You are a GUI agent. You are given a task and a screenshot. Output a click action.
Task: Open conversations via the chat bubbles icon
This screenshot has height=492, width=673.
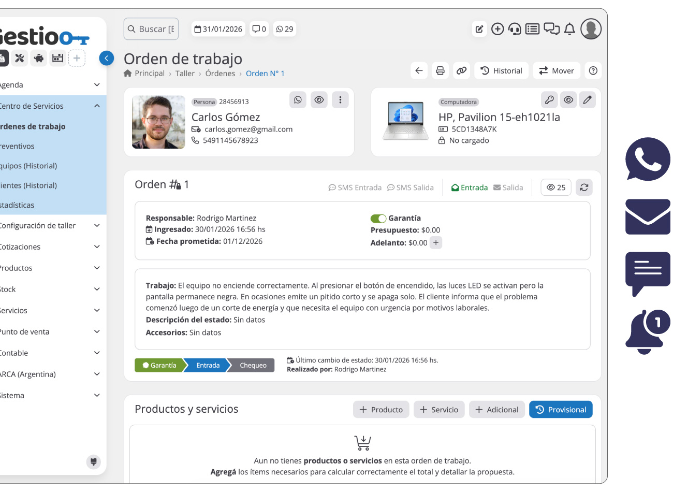coord(551,29)
